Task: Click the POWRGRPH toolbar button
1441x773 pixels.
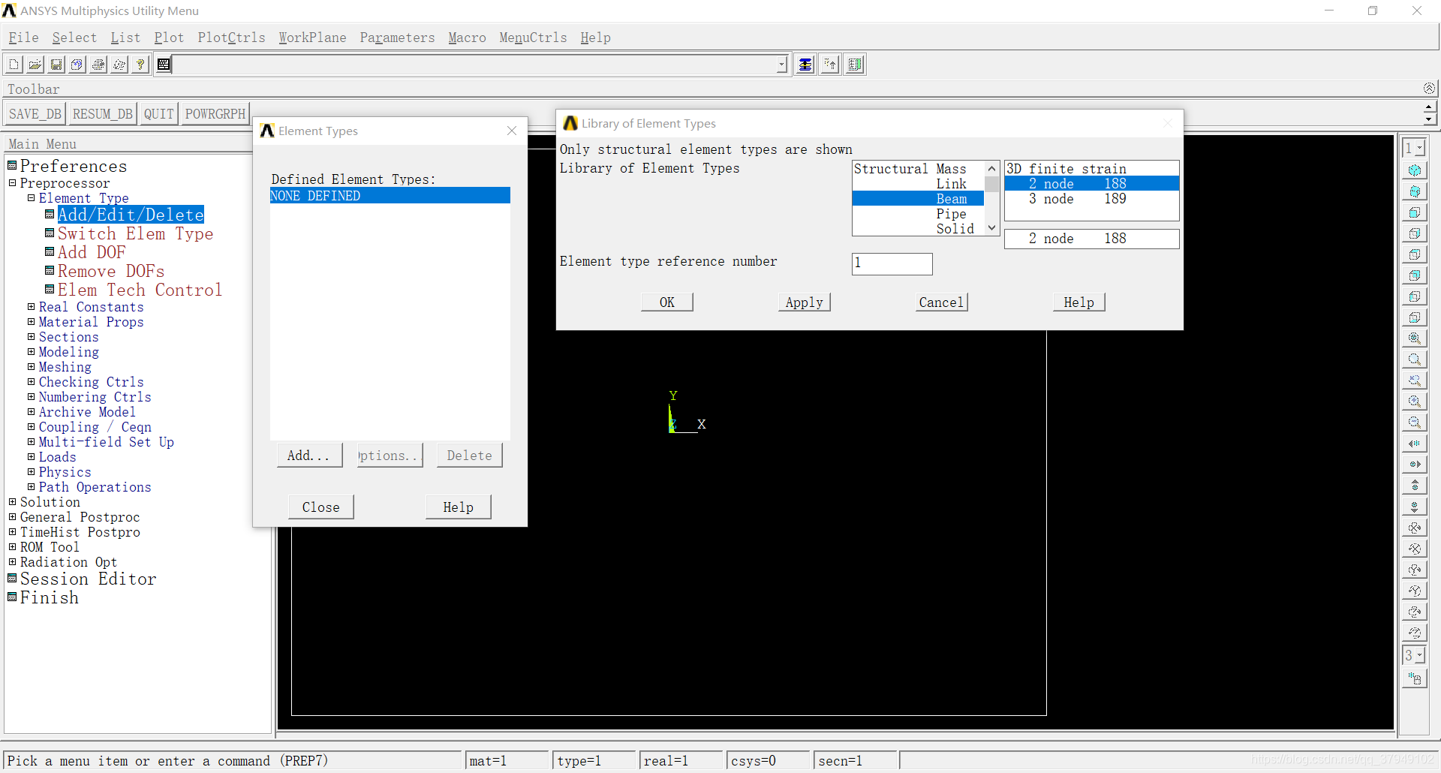Action: click(x=215, y=114)
